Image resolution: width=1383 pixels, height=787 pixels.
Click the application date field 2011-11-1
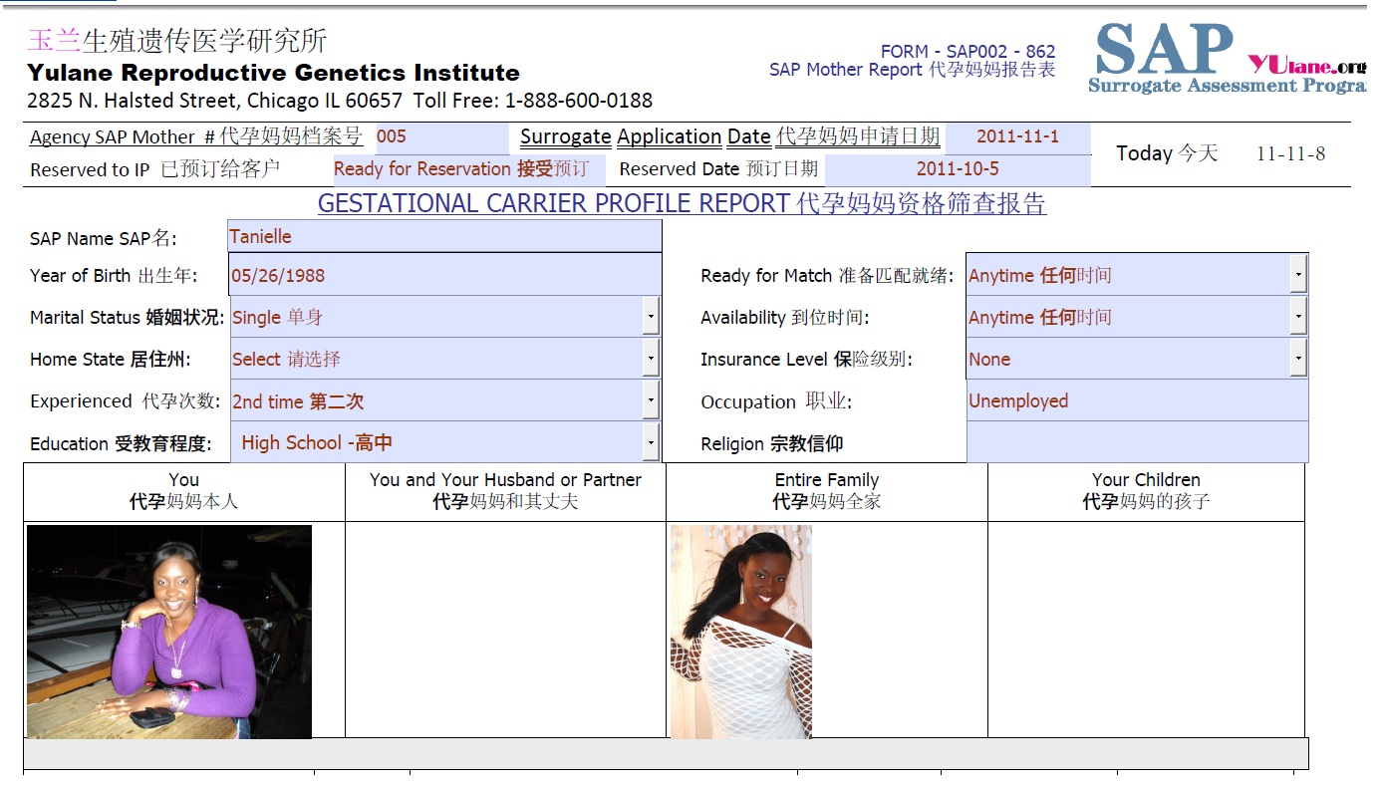point(1017,137)
